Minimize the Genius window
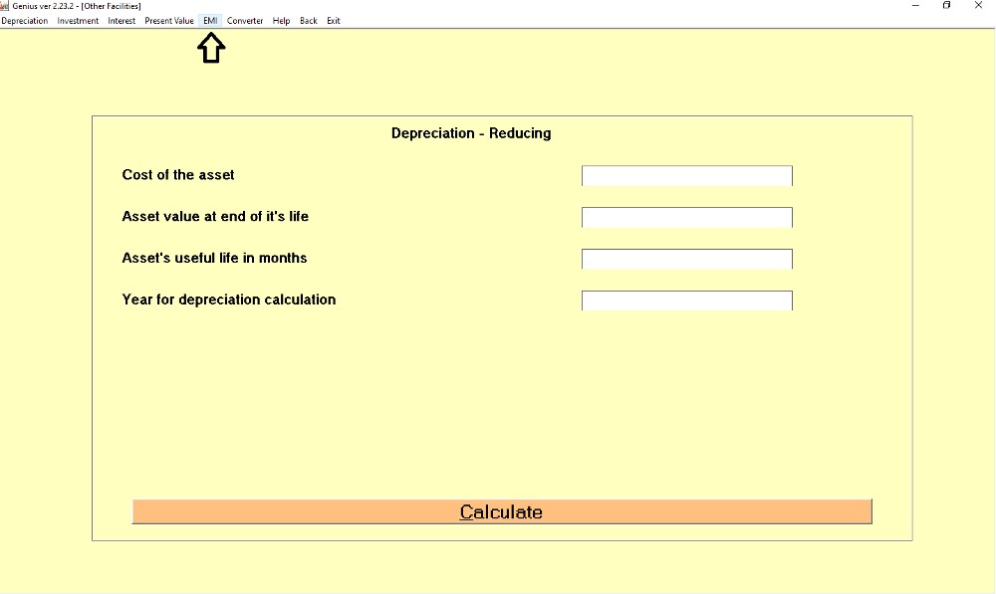996x594 pixels. [915, 6]
